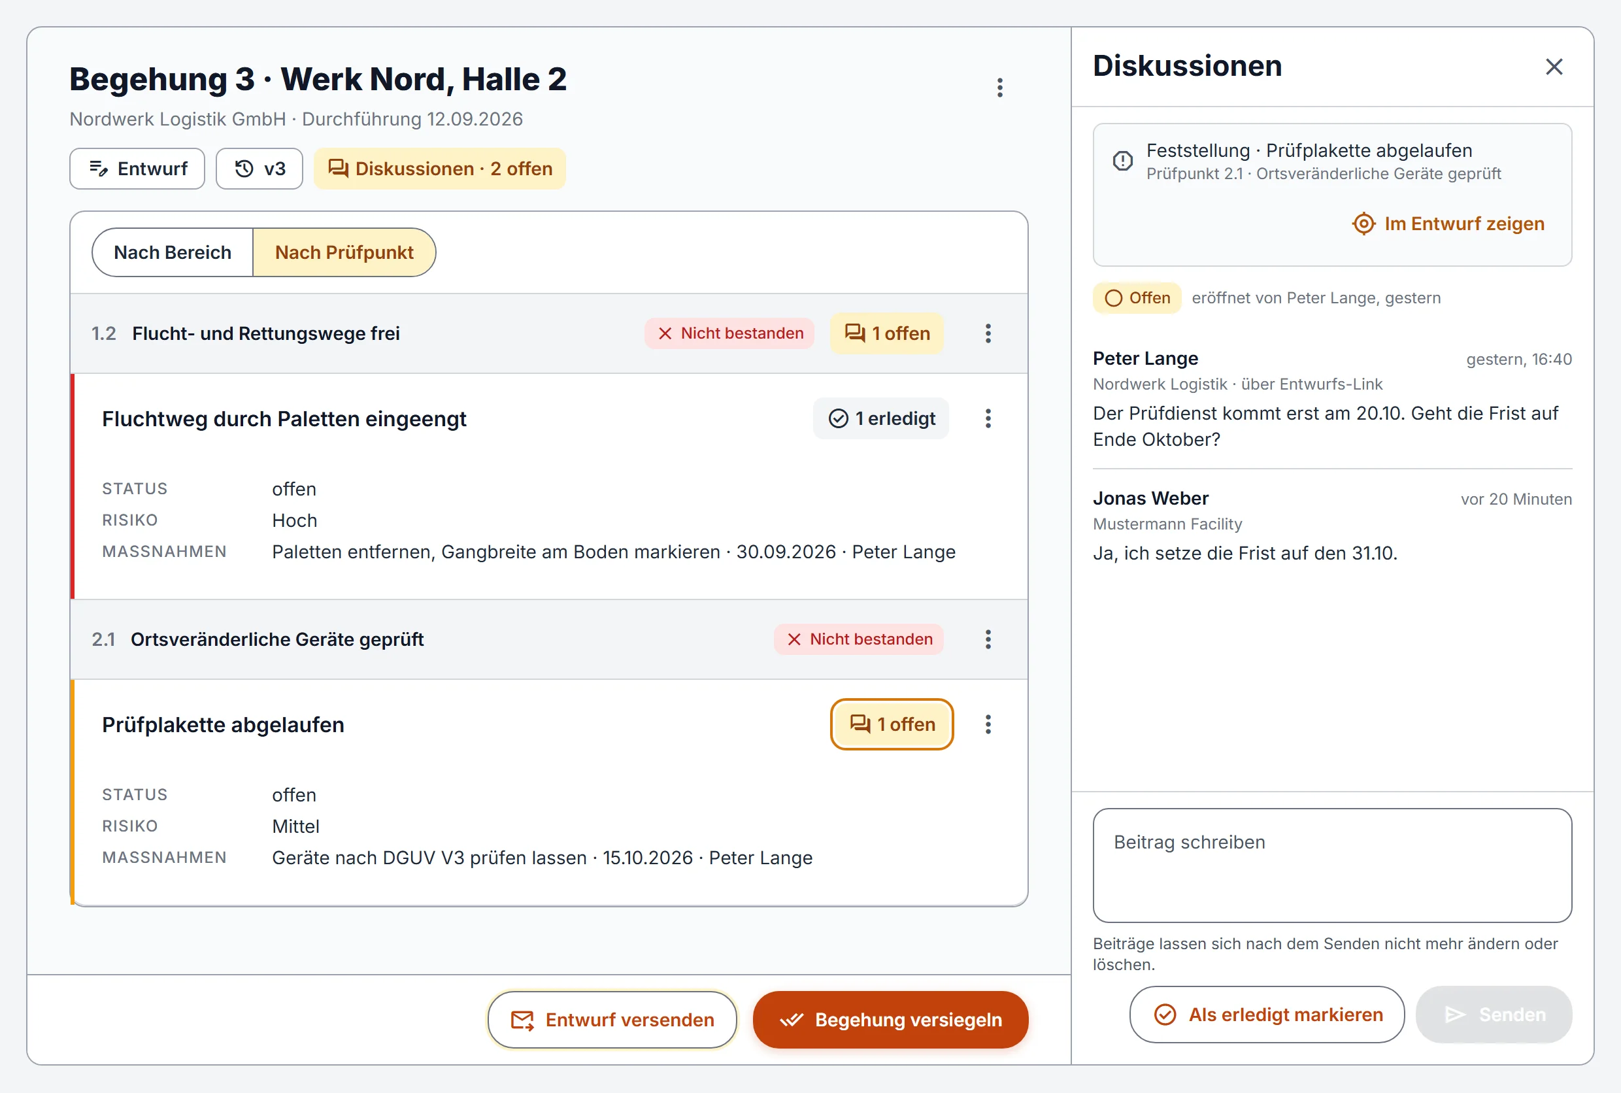Image resolution: width=1621 pixels, height=1093 pixels.
Task: Click the Offen status badge in discussion
Action: (x=1137, y=297)
